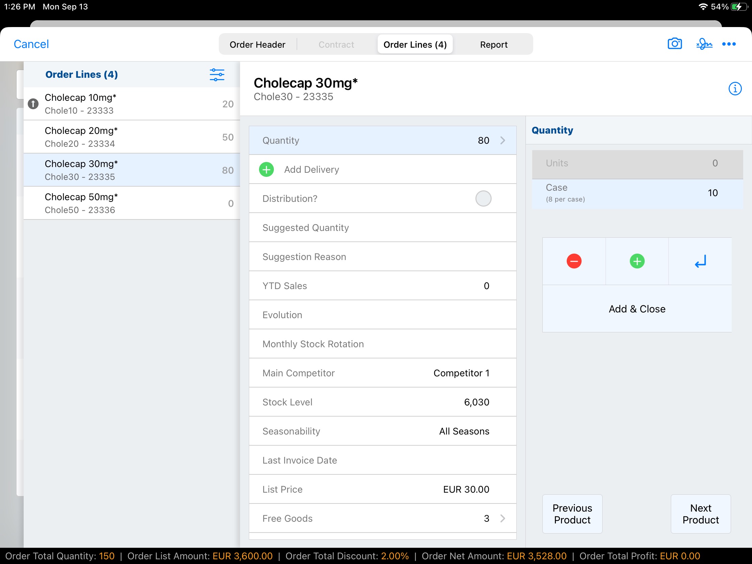Click the order lines filter sliders icon
This screenshot has width=752, height=564.
[216, 74]
